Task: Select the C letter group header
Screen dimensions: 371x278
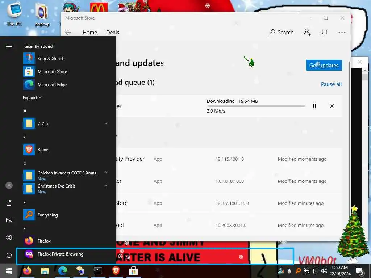Action: (25, 163)
